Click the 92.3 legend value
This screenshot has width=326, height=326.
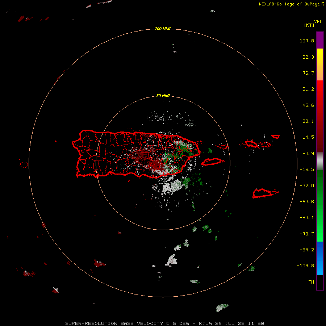(308, 57)
